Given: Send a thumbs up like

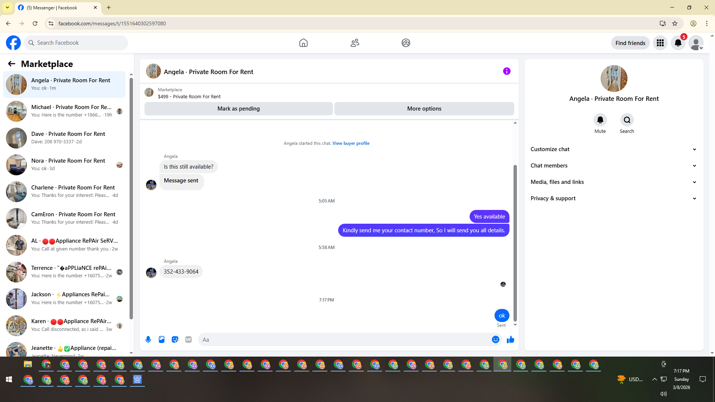Looking at the screenshot, I should tap(511, 339).
